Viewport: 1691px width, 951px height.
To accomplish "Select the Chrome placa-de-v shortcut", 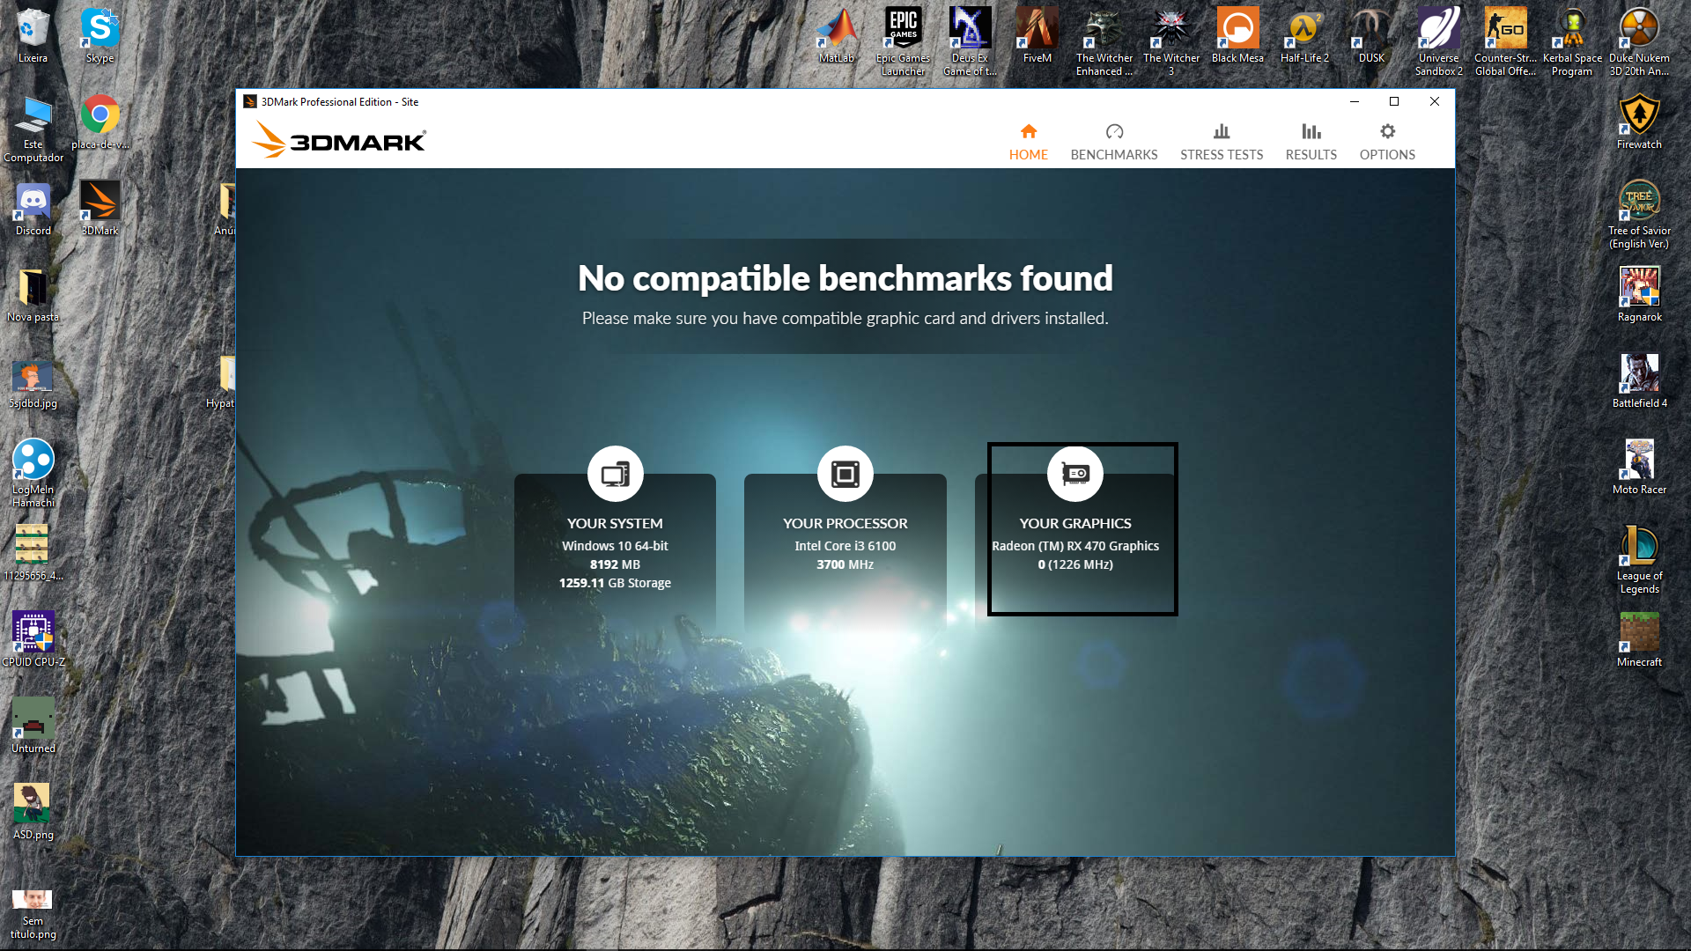I will coord(100,122).
